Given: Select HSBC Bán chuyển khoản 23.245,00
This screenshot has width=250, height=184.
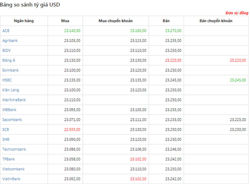Looking at the screenshot, I should (x=238, y=80).
